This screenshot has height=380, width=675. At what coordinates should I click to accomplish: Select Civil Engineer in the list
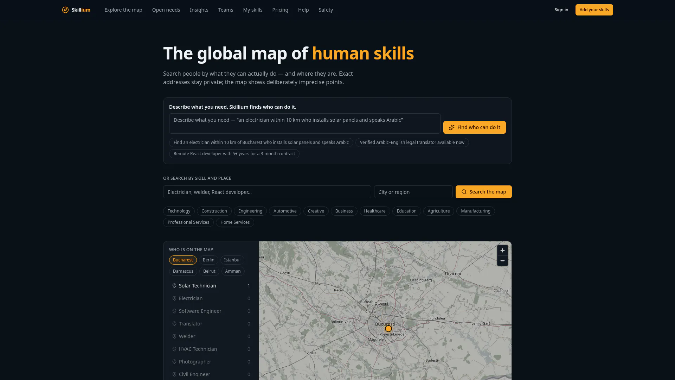[x=211, y=374]
